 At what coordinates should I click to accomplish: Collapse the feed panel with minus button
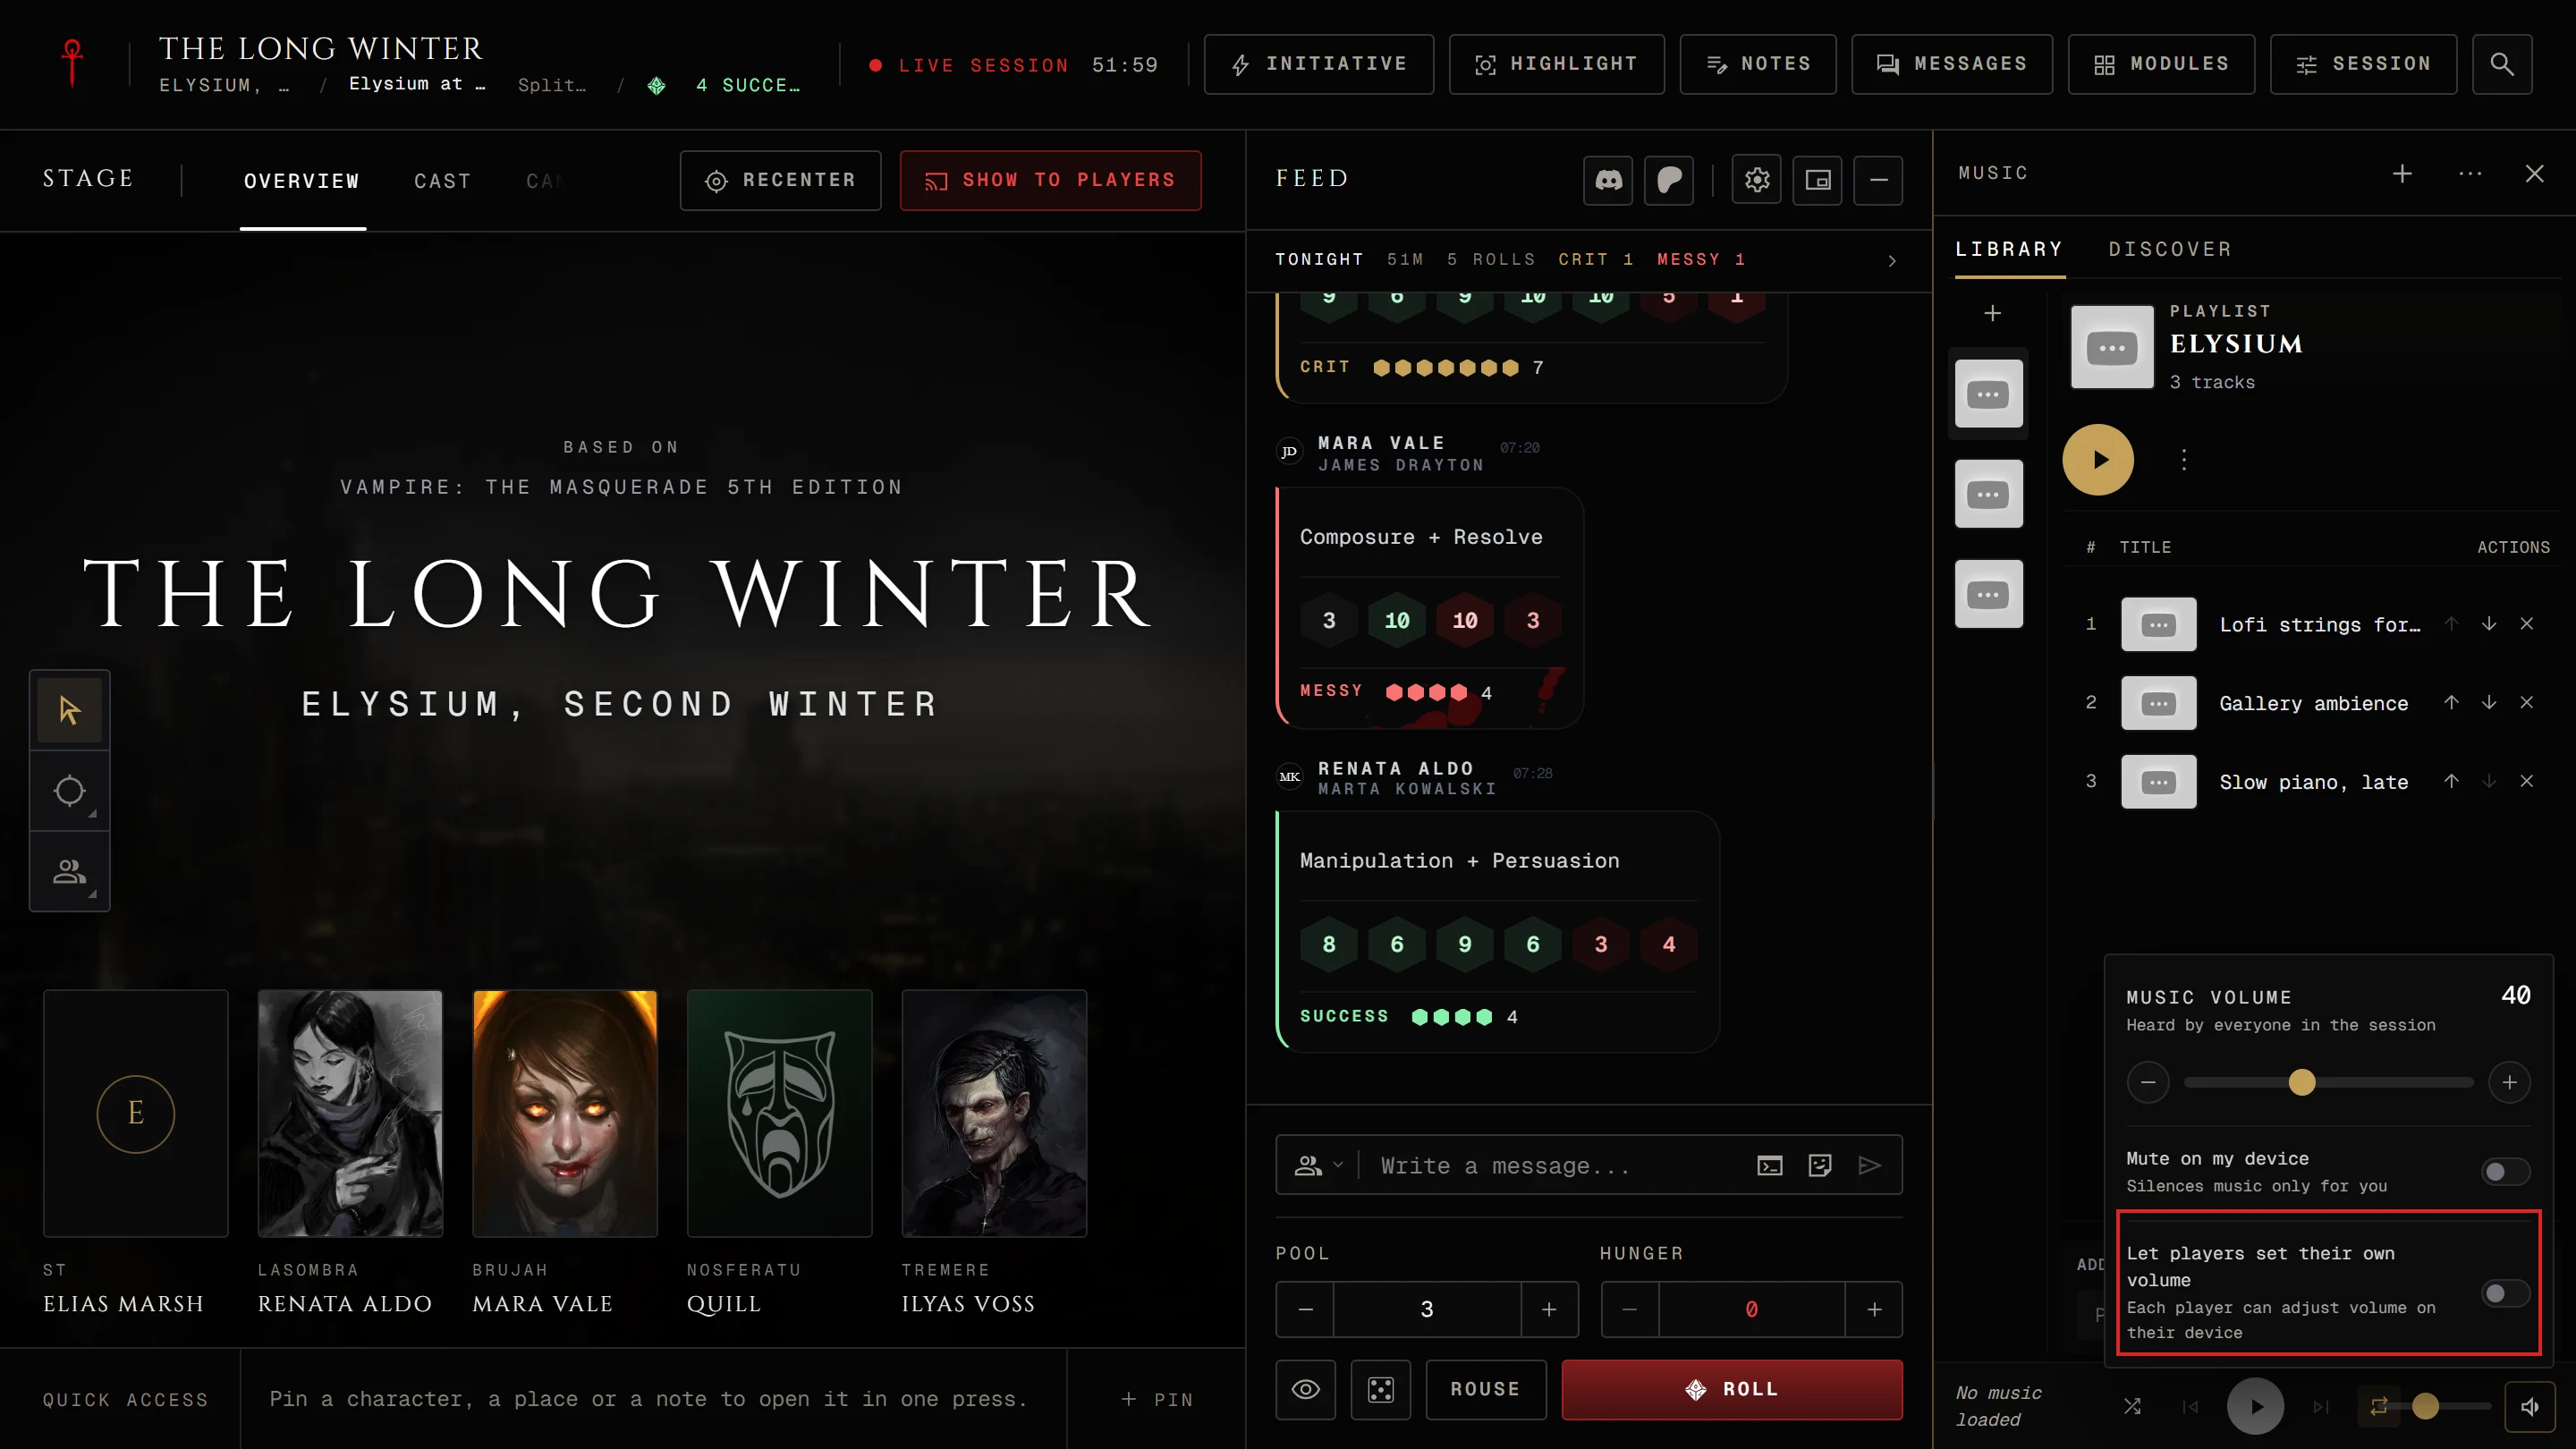(1878, 180)
